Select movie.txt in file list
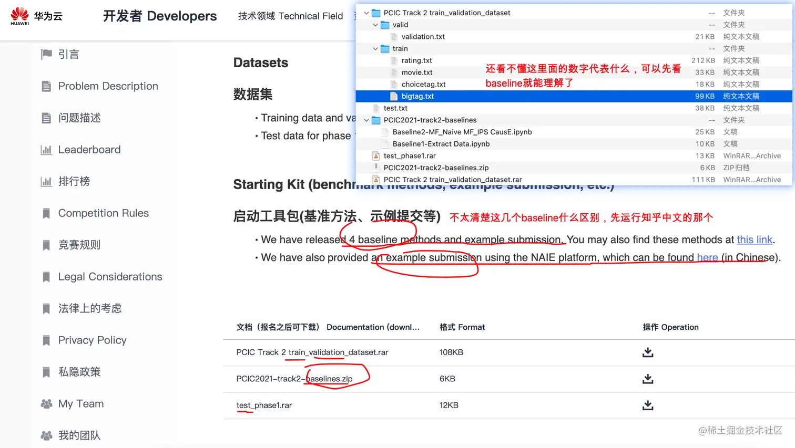The image size is (795, 448). click(417, 72)
